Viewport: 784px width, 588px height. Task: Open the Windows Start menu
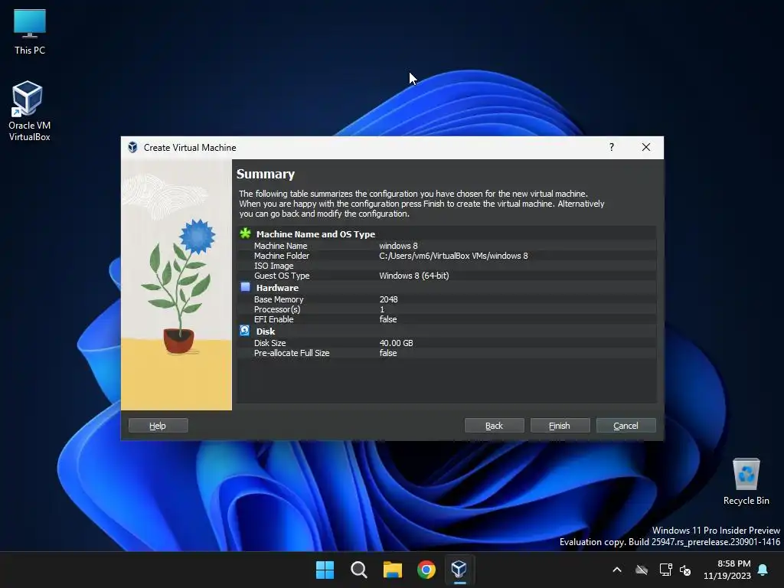pyautogui.click(x=325, y=570)
